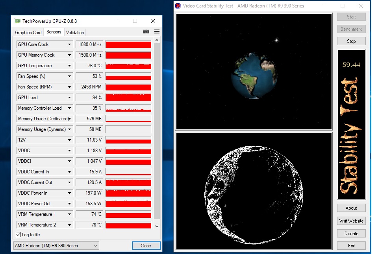This screenshot has width=378, height=254.
Task: Expand the VRM Temperature 1 dropdown
Action: coord(69,214)
